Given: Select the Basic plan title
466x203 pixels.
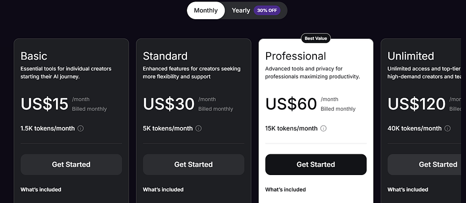Looking at the screenshot, I should point(34,56).
